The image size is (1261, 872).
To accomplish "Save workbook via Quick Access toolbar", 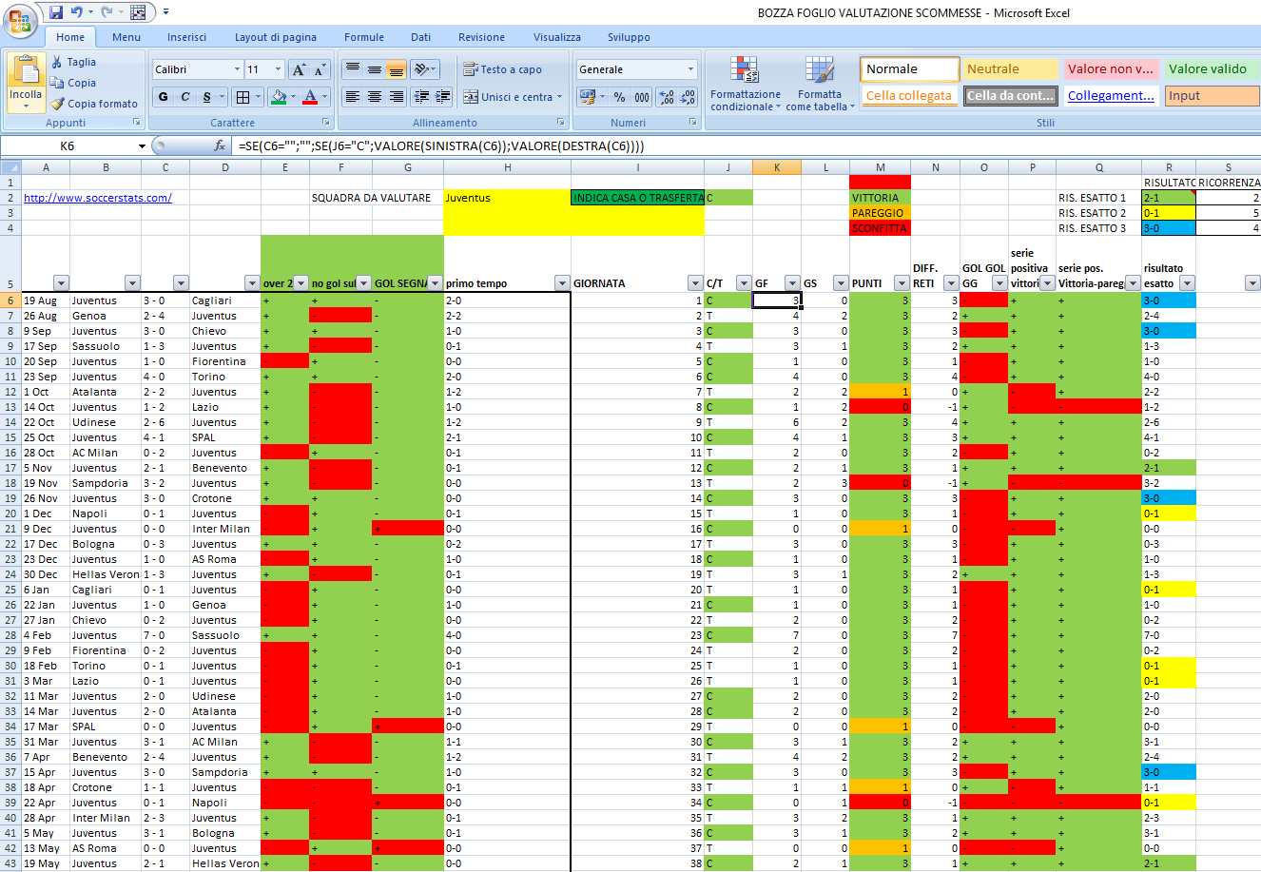I will 55,12.
